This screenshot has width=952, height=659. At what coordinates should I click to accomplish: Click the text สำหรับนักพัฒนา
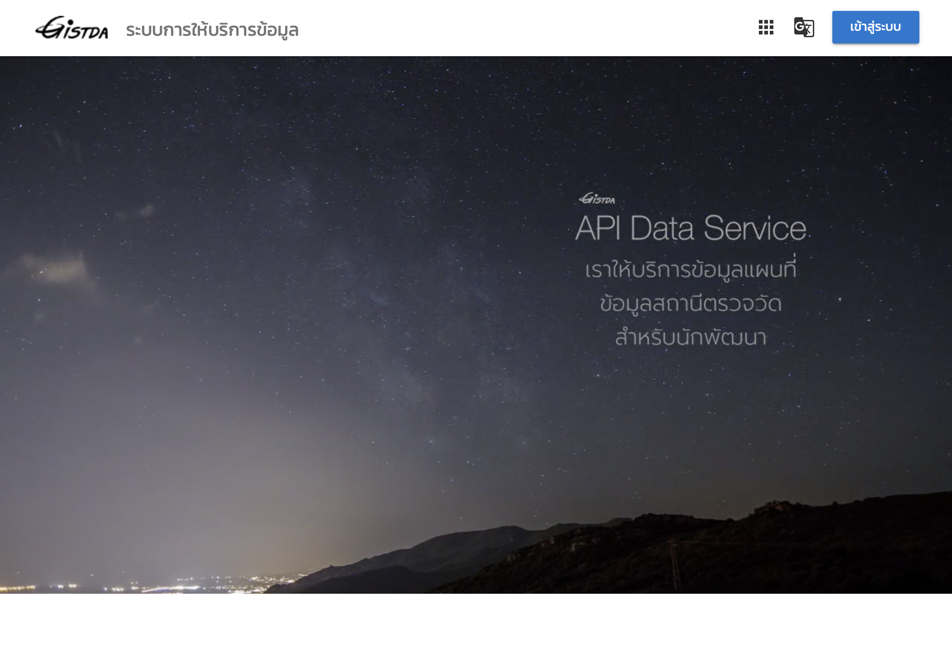tap(691, 337)
